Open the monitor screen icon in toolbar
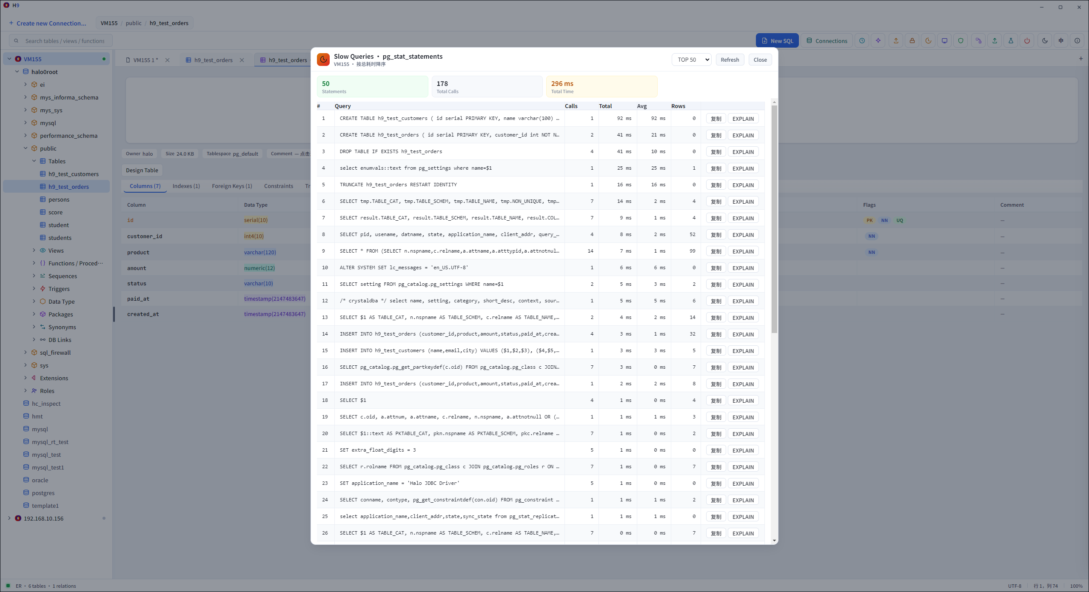This screenshot has height=592, width=1089. pos(944,41)
